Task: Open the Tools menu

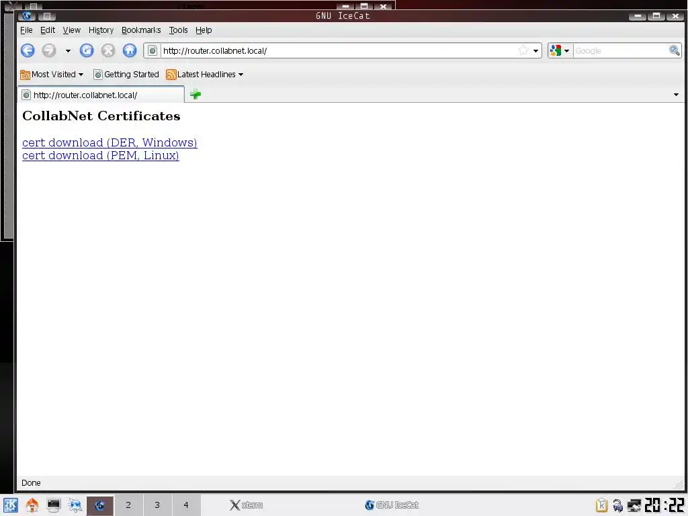Action: (178, 30)
